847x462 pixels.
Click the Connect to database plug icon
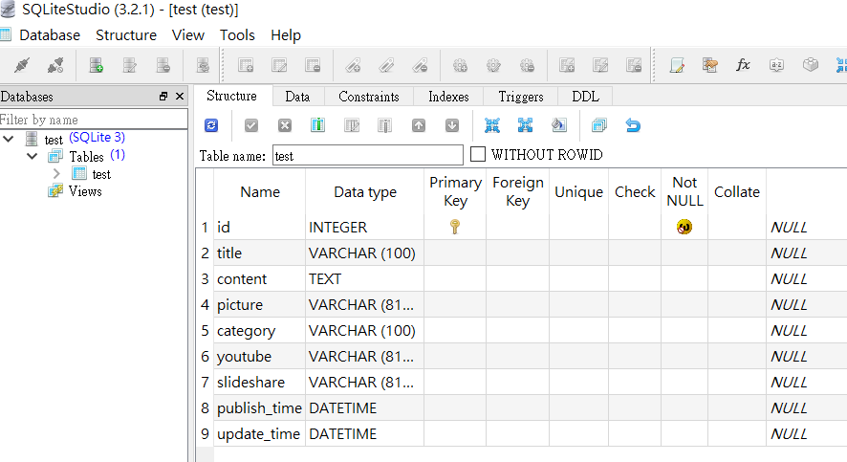[x=22, y=65]
